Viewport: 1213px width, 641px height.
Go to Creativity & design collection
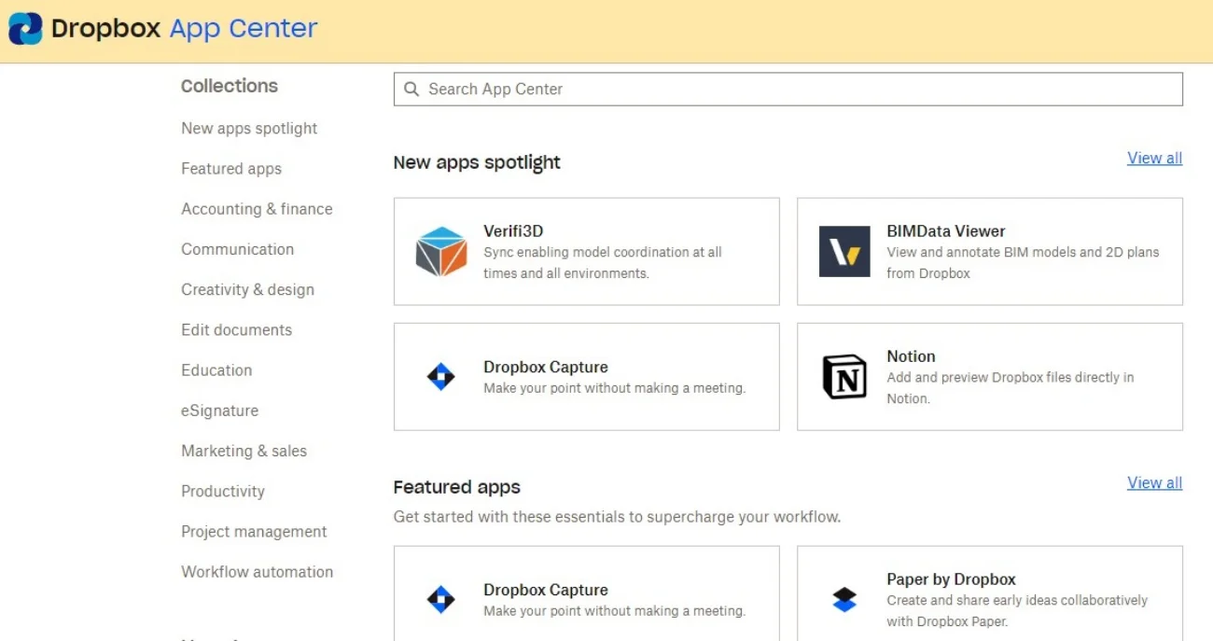tap(247, 289)
